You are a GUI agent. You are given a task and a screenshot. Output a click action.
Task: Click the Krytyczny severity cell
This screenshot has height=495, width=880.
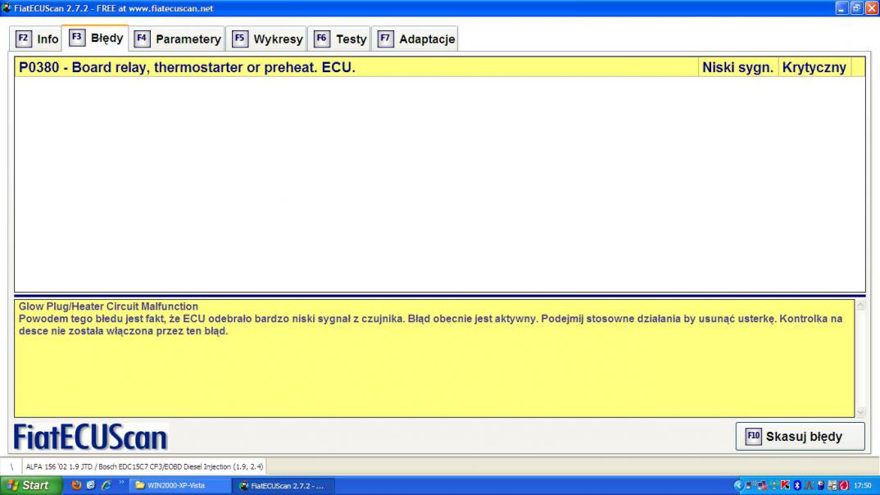[814, 67]
